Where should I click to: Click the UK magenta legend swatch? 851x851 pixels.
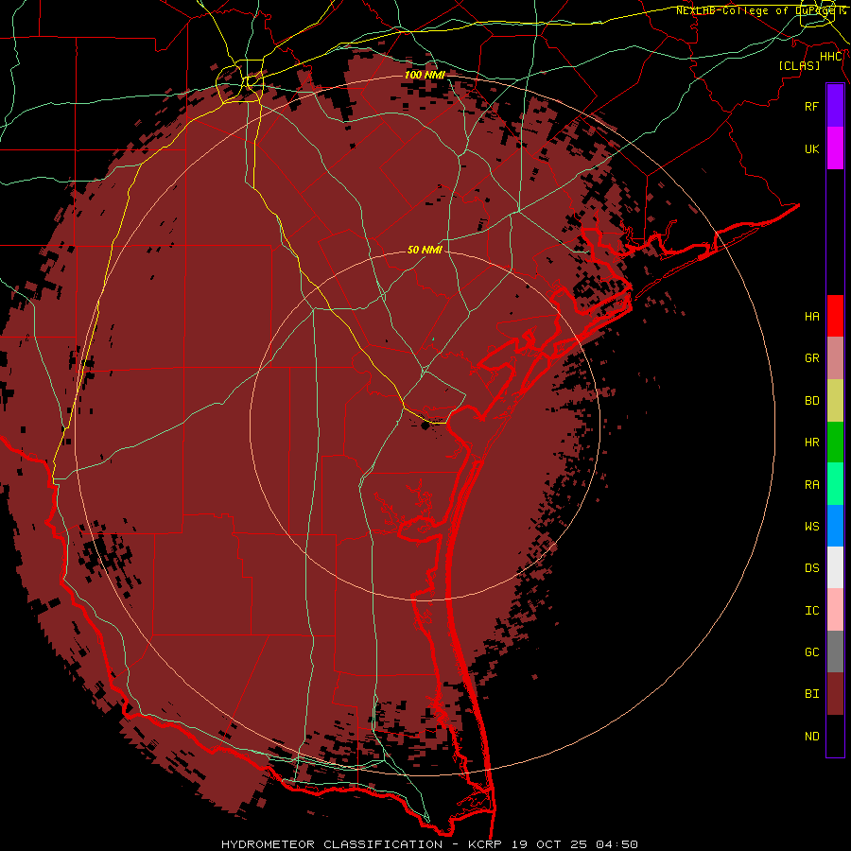point(835,148)
